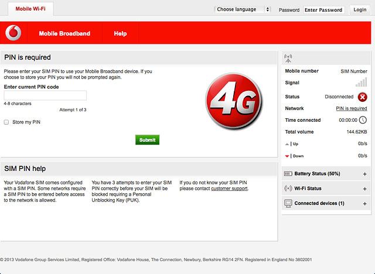Click the PIN is required network link
This screenshot has width=375, height=274.
tap(352, 108)
